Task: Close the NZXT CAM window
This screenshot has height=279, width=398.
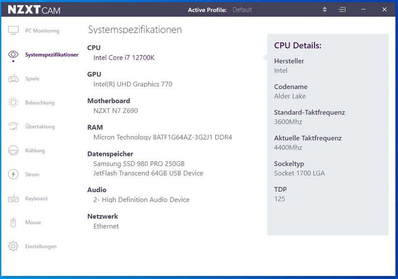Action: [x=384, y=10]
